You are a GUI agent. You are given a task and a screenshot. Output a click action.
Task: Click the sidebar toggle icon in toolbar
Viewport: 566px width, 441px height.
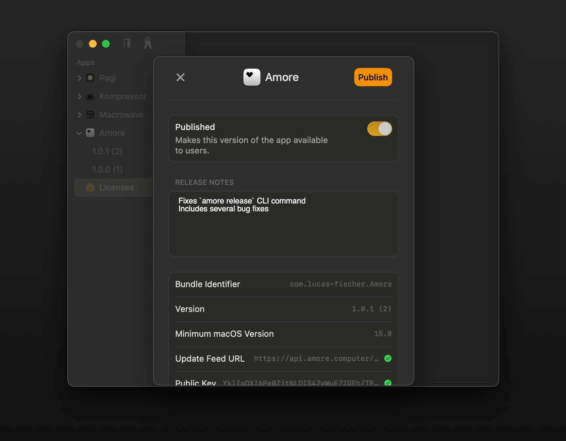(127, 43)
